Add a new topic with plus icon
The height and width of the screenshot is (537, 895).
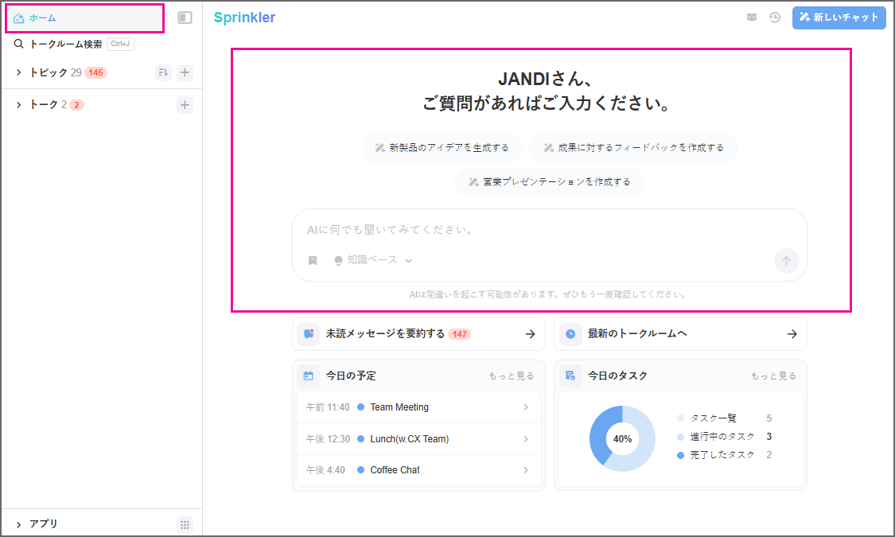click(185, 72)
